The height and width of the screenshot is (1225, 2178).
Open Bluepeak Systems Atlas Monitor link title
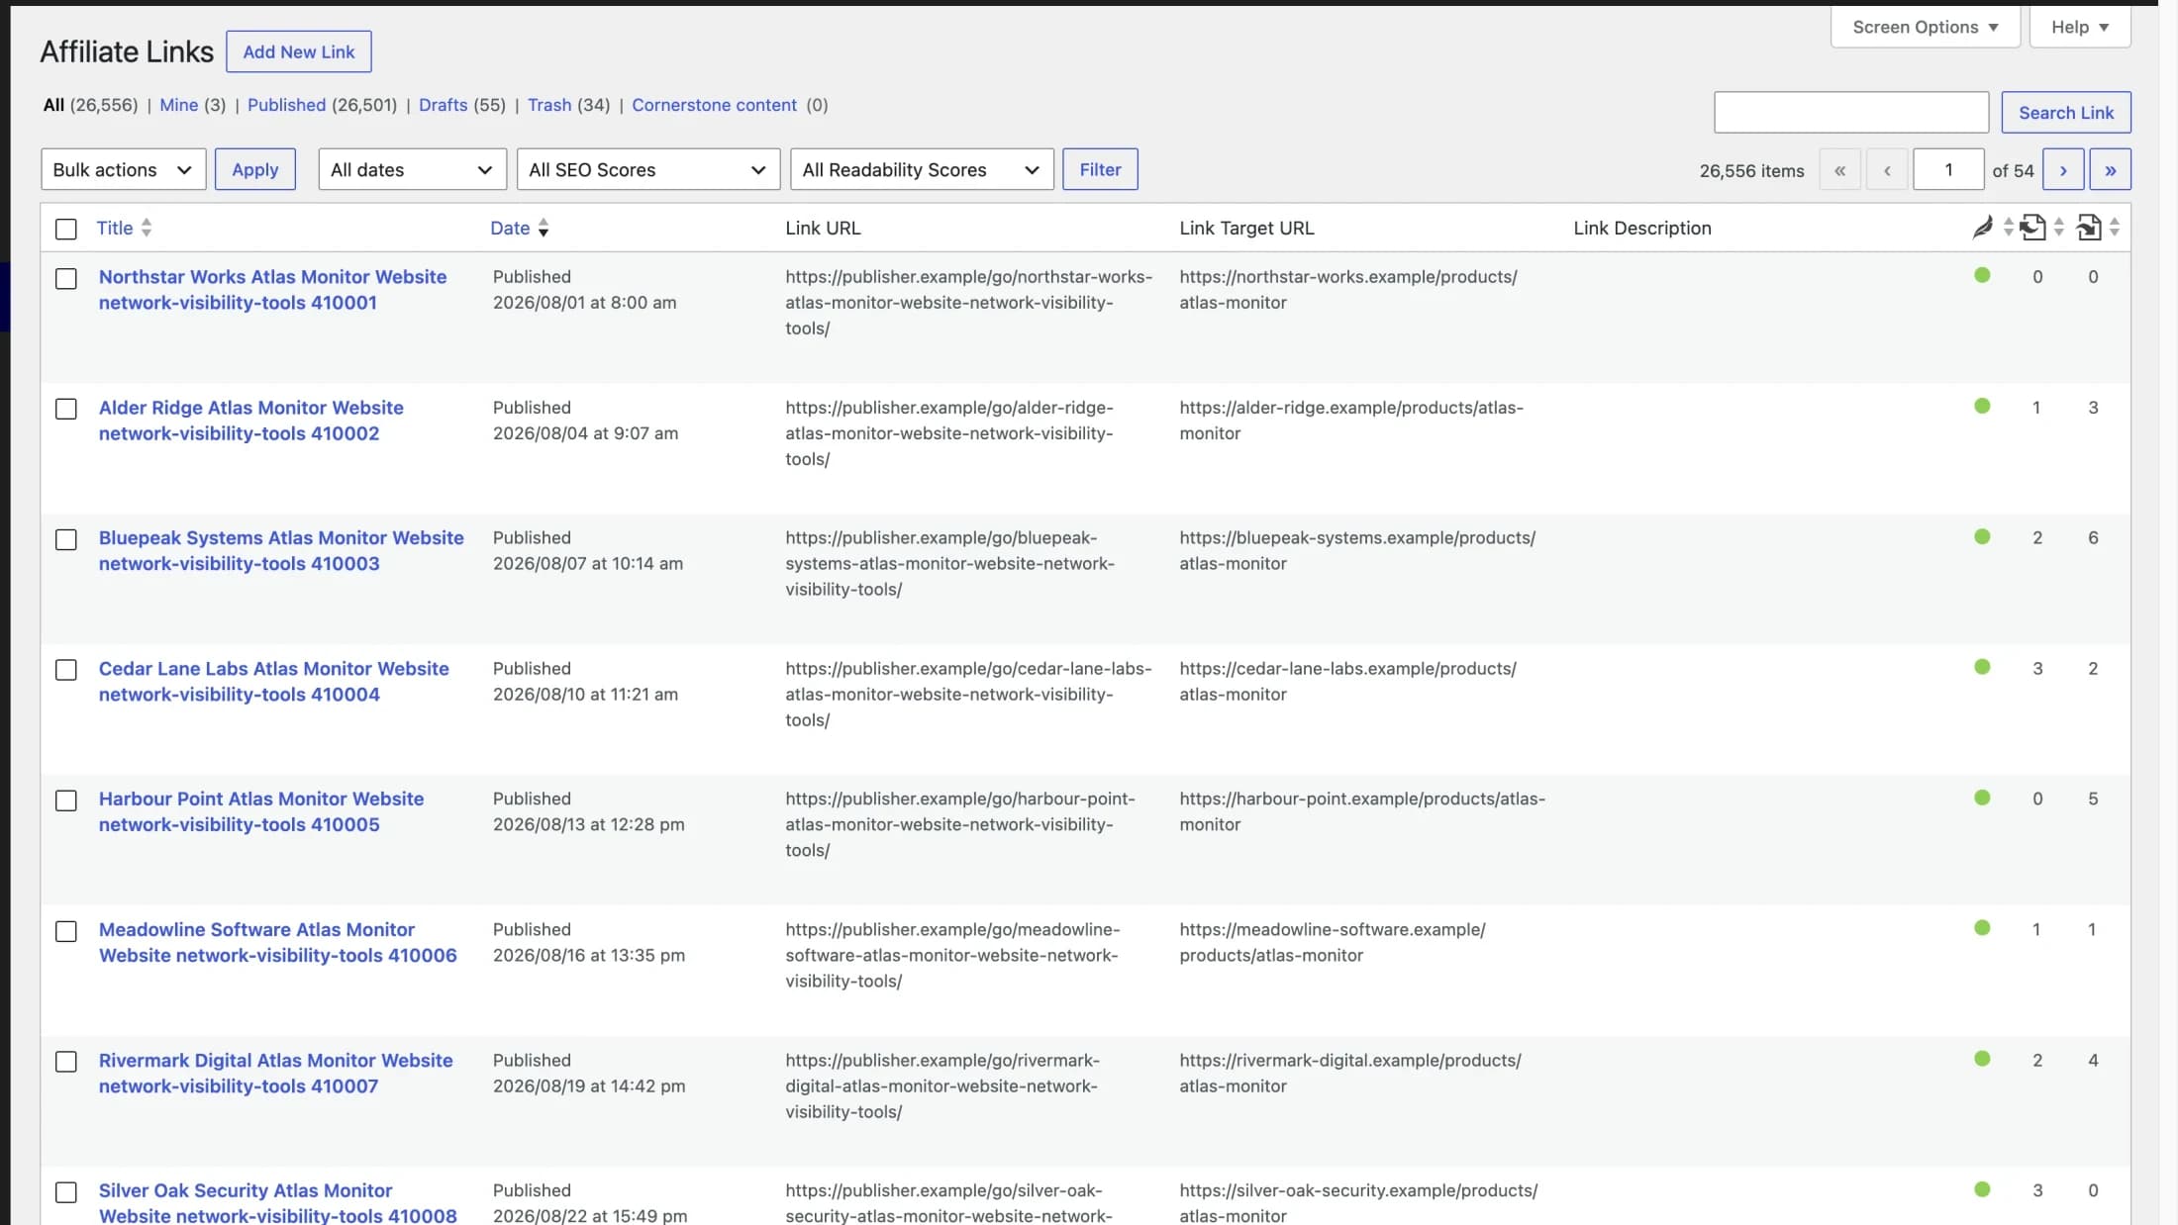(x=281, y=551)
